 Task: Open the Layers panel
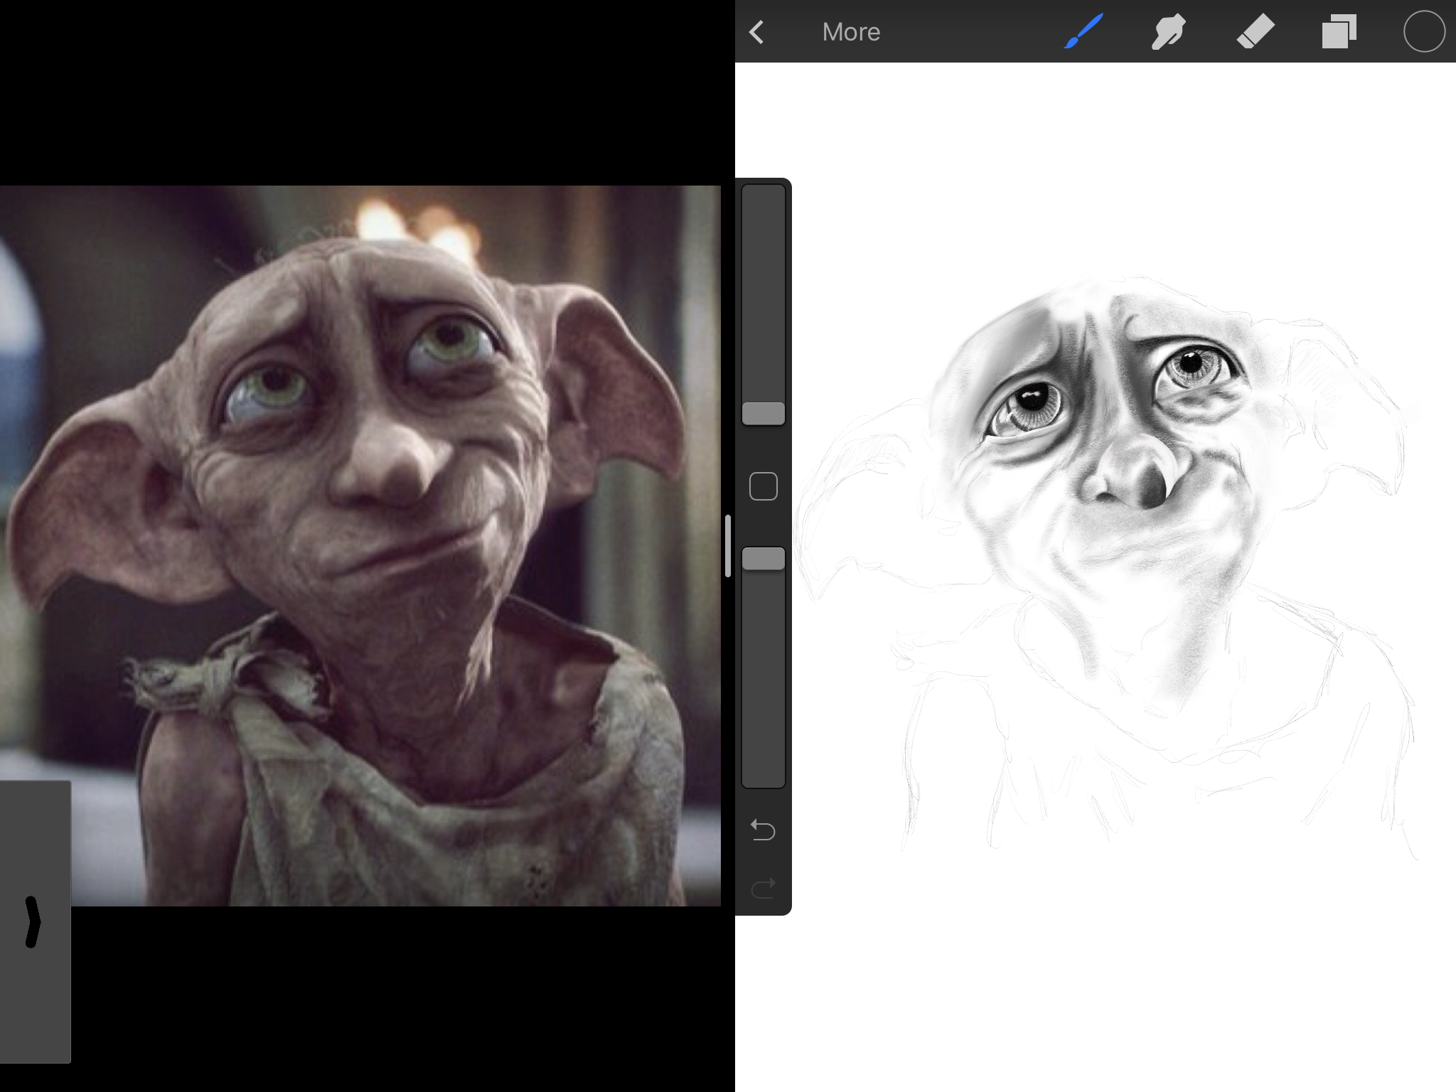pos(1339,32)
